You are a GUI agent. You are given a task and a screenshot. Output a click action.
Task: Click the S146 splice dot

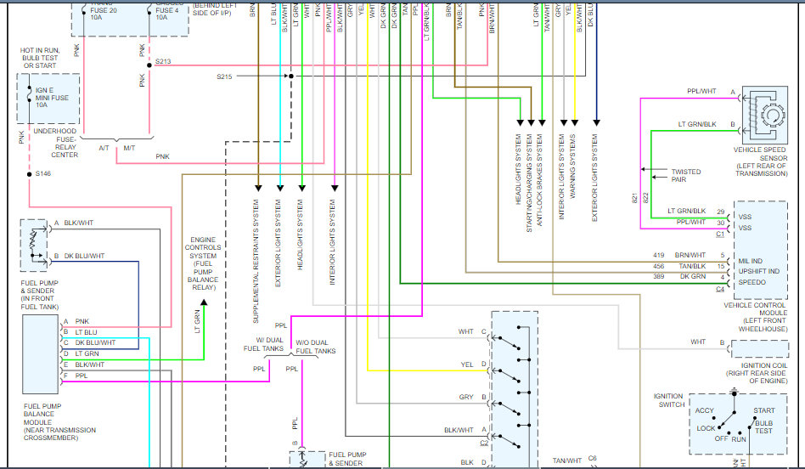point(29,174)
